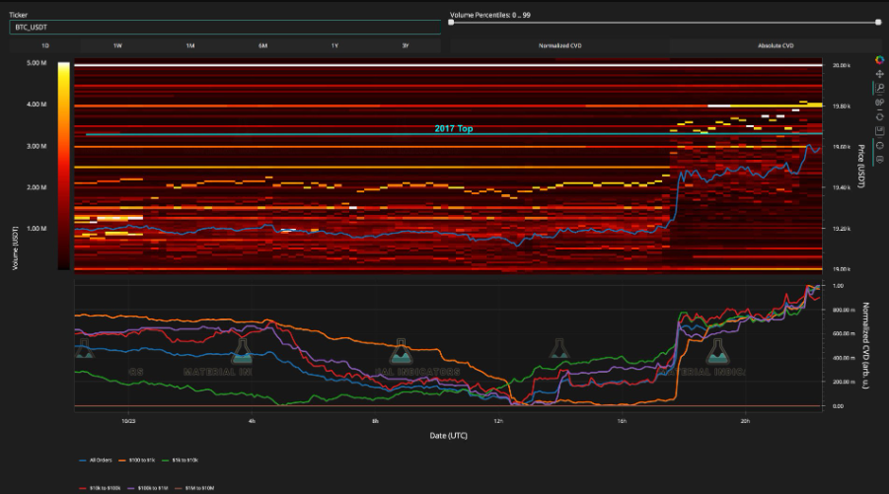This screenshot has width=889, height=494.
Task: Select the 1D time range
Action: click(44, 46)
